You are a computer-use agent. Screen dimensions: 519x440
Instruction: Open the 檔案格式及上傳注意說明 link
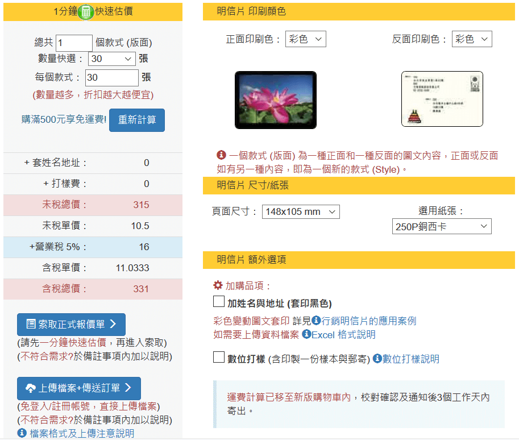[x=82, y=433]
